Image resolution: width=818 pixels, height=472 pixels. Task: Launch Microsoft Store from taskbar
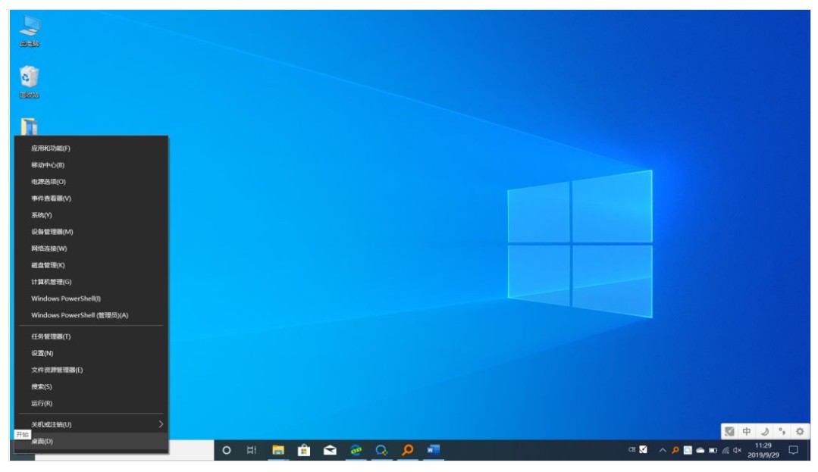(304, 450)
